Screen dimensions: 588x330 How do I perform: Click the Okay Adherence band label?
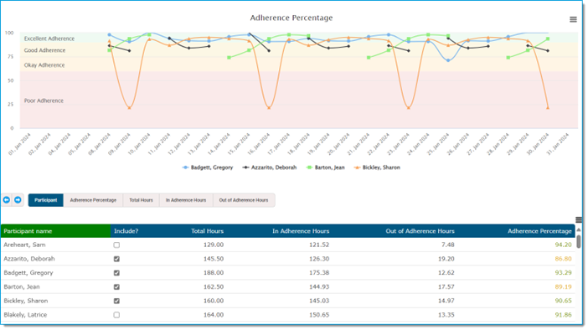44,65
